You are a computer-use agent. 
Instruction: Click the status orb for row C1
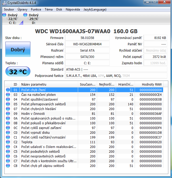coord(8,137)
